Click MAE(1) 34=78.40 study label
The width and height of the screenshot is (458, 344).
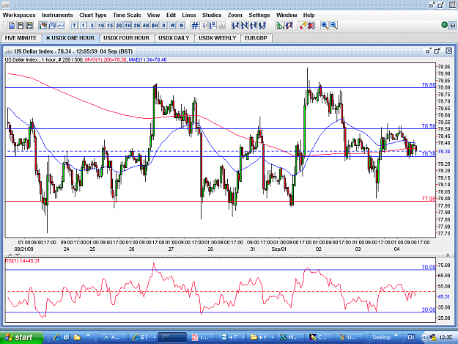(x=147, y=59)
